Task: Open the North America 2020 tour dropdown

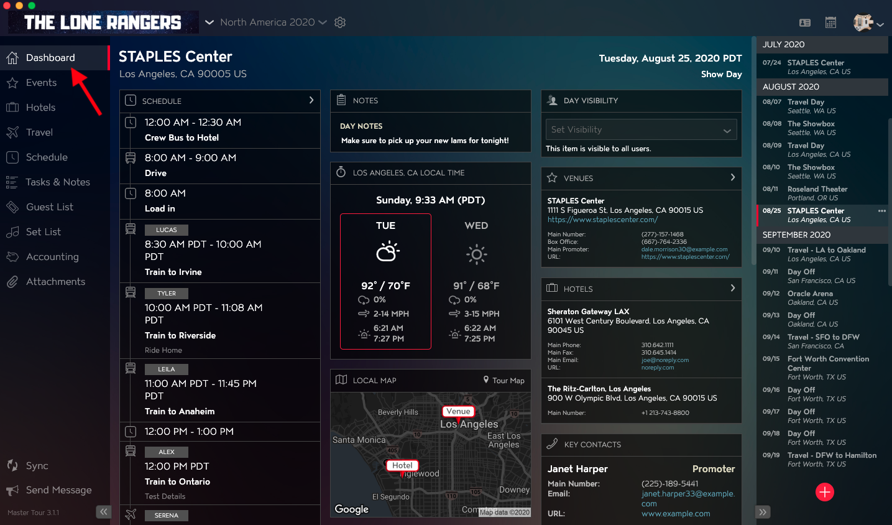Action: tap(274, 22)
